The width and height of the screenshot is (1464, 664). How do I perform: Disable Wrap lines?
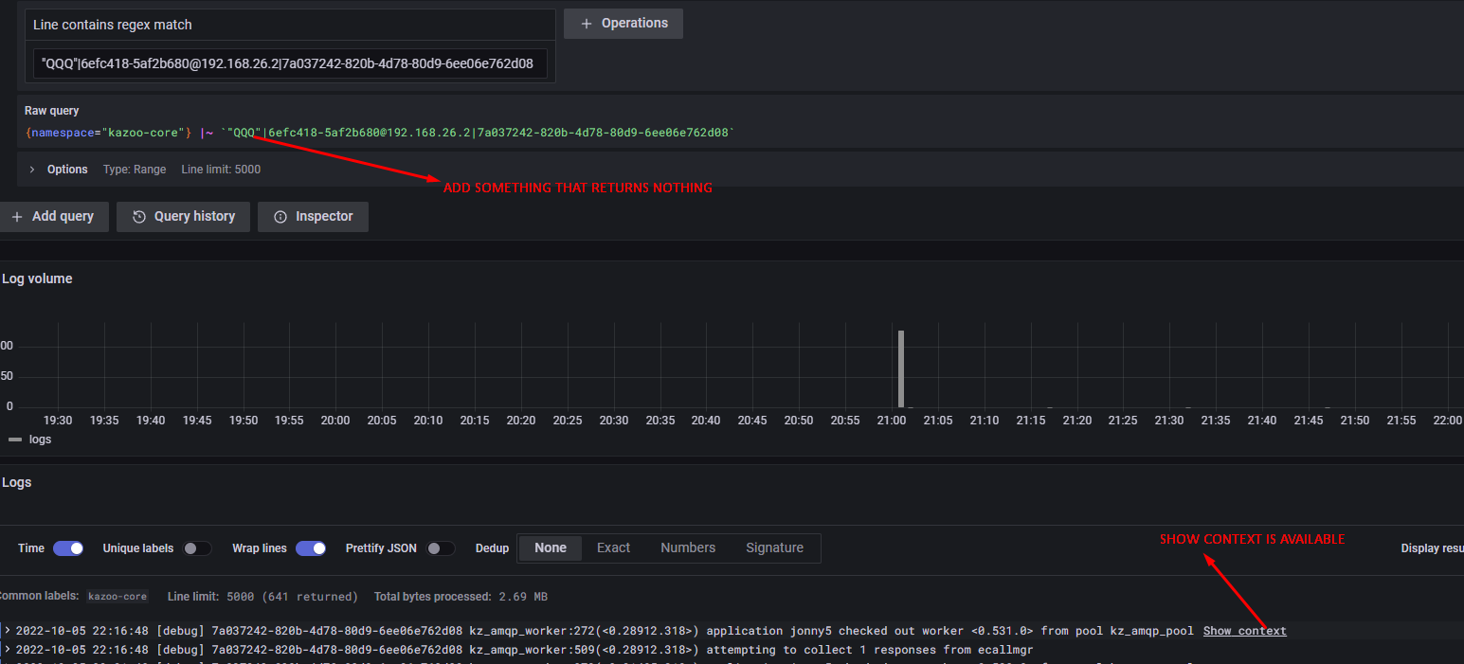tap(310, 547)
